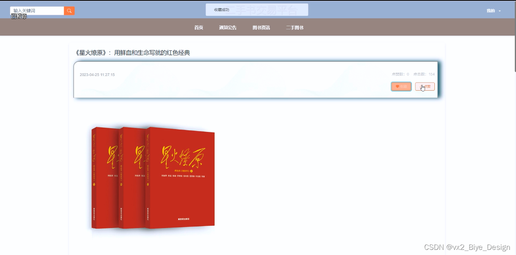Open the 通知公告 navigation tab

click(228, 28)
